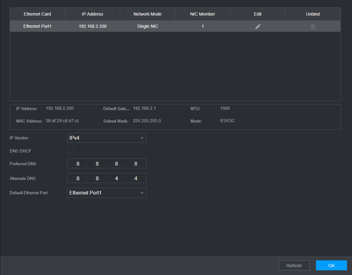Click first octet of Alternate DNS

click(x=78, y=178)
